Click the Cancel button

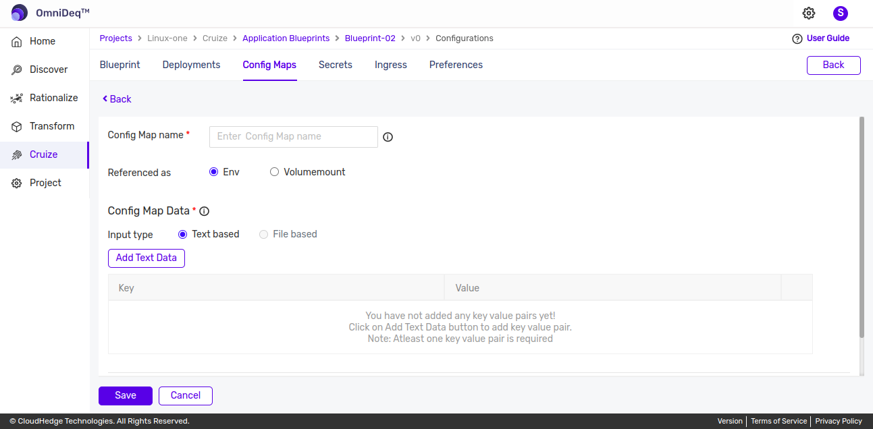(x=186, y=396)
